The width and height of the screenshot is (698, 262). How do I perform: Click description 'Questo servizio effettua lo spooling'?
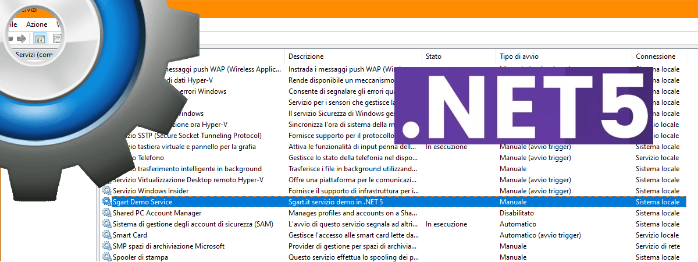[x=353, y=257]
